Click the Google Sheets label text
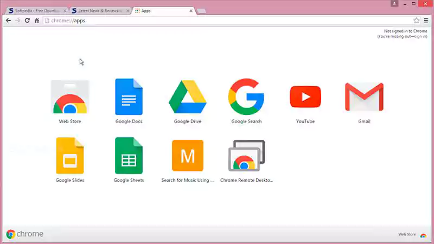The image size is (434, 244). coord(129,181)
